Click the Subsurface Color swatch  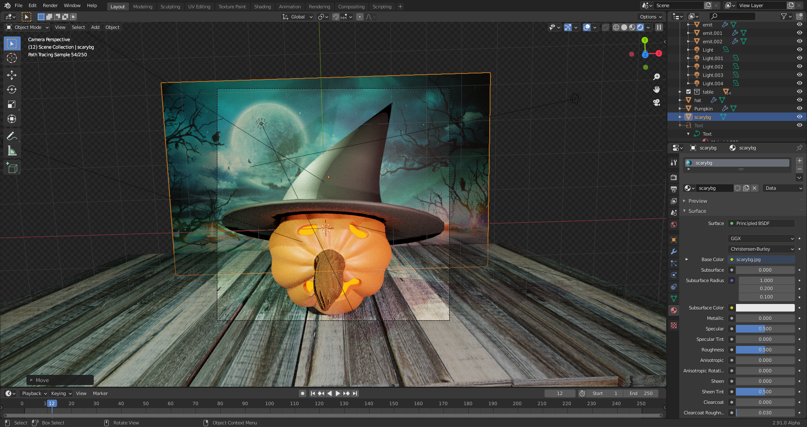pyautogui.click(x=765, y=308)
